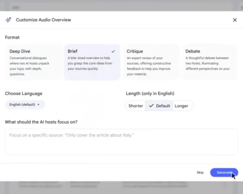This screenshot has height=194, width=243.
Task: Click the Skip button
Action: pos(200,173)
